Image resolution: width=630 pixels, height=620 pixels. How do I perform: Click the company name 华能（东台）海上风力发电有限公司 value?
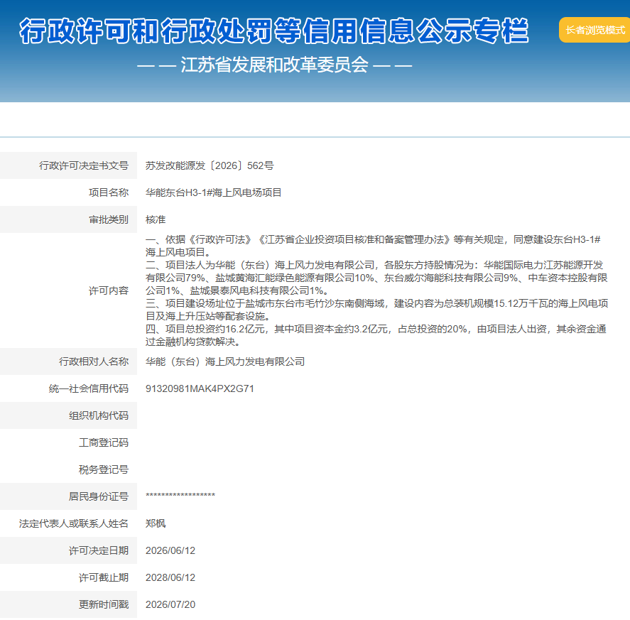coord(225,361)
